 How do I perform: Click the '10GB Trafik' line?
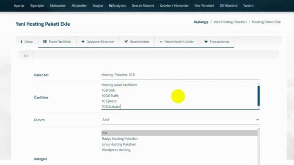pos(110,96)
